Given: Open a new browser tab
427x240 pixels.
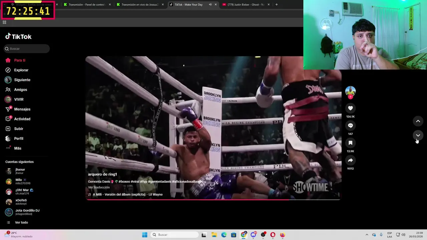Looking at the screenshot, I should click(x=277, y=5).
